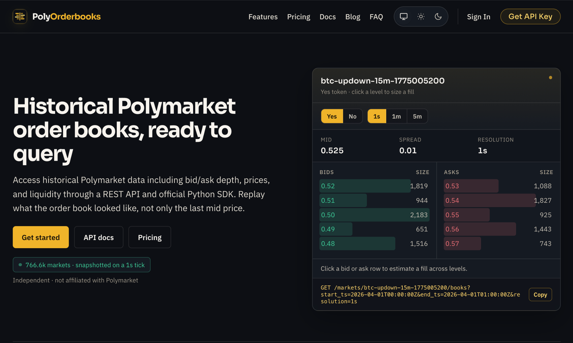573x343 pixels.
Task: Click the RESOLUTION value 1s
Action: (x=482, y=151)
